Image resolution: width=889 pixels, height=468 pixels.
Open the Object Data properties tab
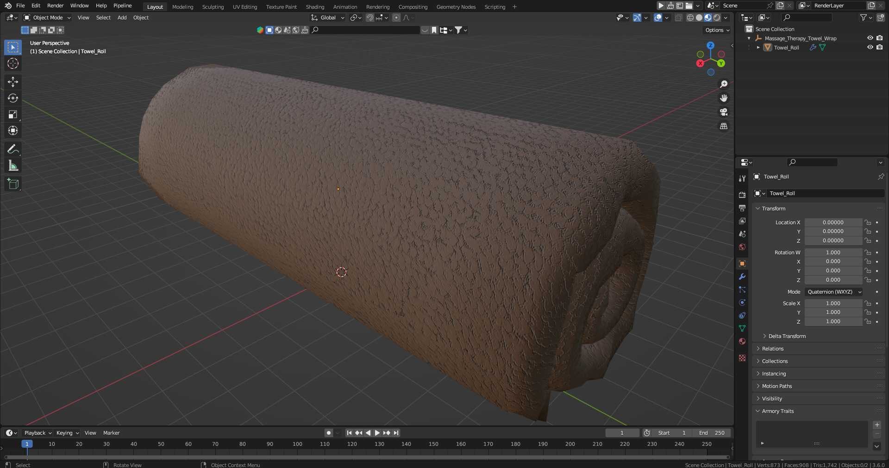(742, 328)
